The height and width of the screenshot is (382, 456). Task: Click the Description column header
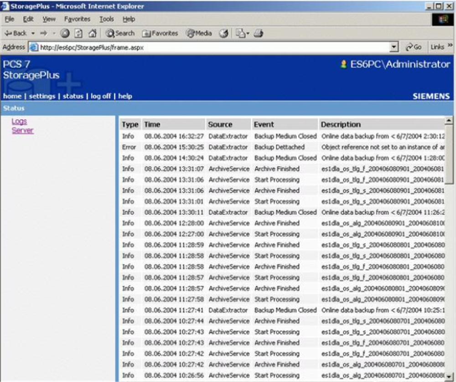tap(382, 124)
